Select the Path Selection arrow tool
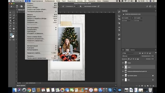 (x=14, y=26)
